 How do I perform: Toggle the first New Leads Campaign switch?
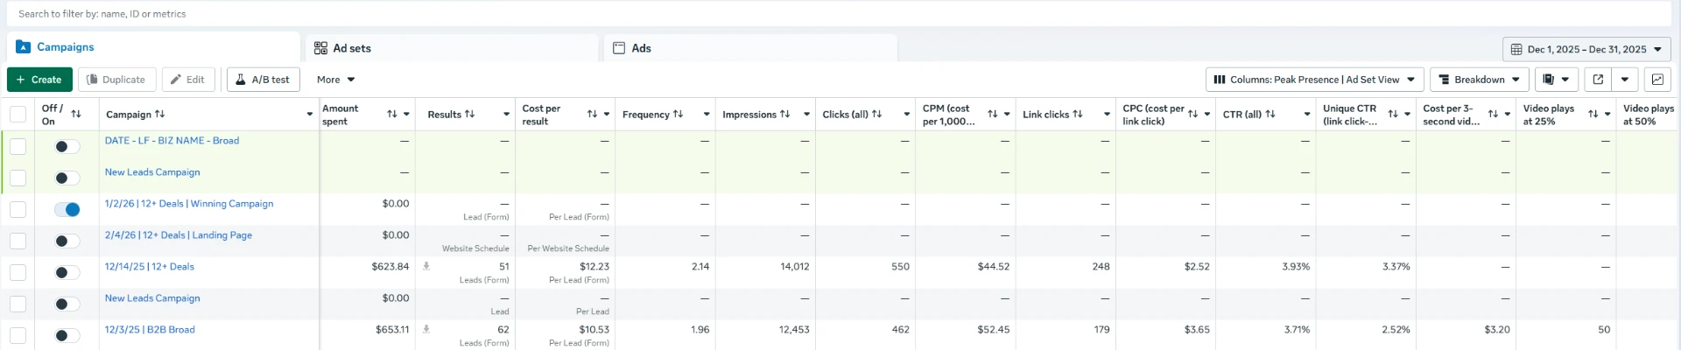point(67,178)
